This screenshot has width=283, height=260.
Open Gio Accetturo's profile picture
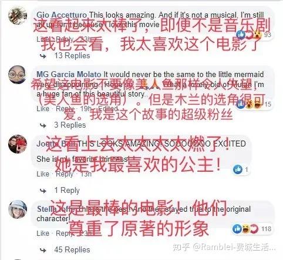pos(18,15)
